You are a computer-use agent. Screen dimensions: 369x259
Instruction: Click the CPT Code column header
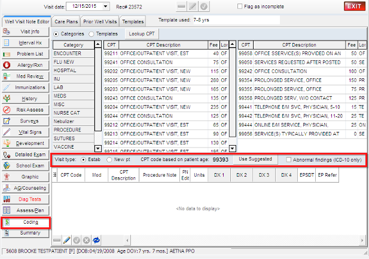coord(71,175)
